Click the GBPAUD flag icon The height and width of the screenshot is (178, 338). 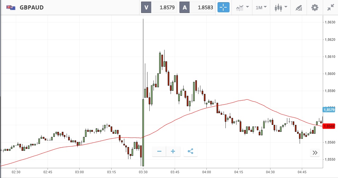[x=11, y=7]
